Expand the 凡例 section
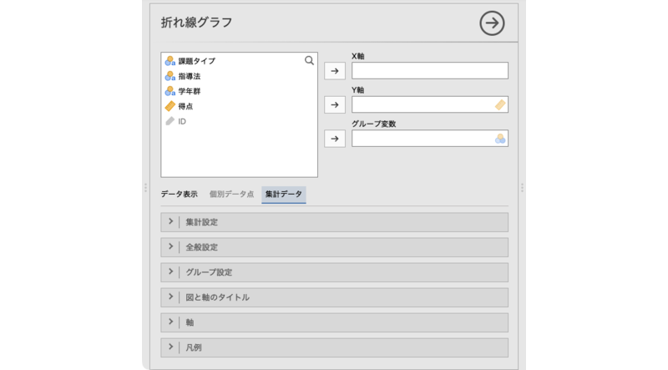This screenshot has width=668, height=370. click(x=334, y=347)
